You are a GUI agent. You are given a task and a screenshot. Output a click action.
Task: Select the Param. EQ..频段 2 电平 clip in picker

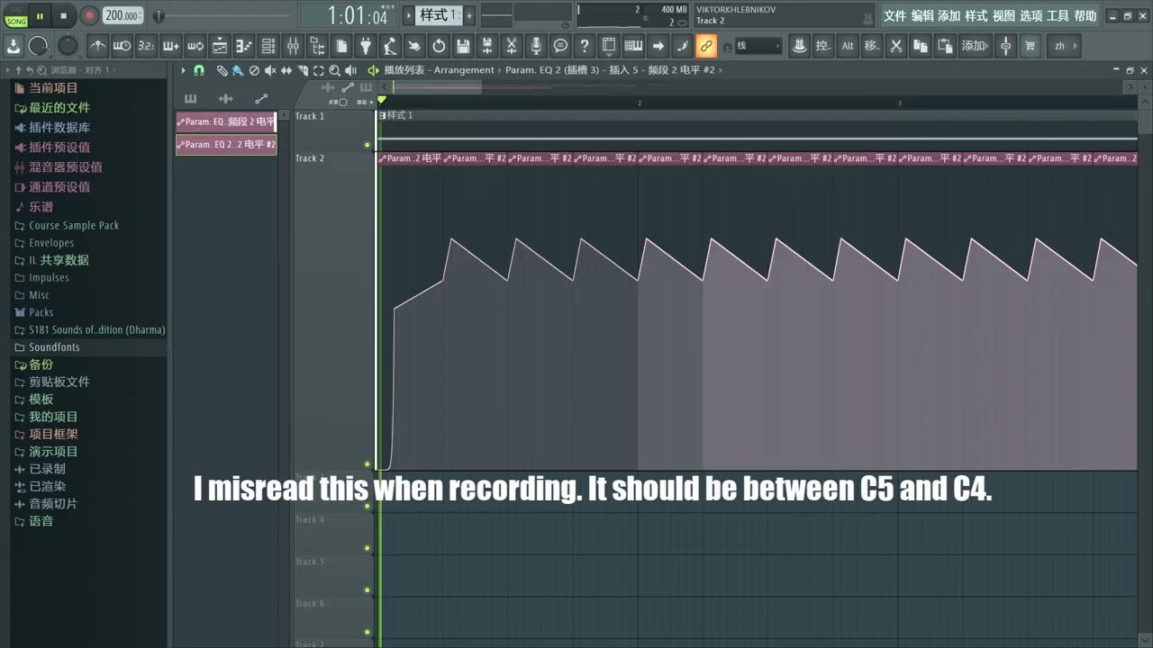226,121
